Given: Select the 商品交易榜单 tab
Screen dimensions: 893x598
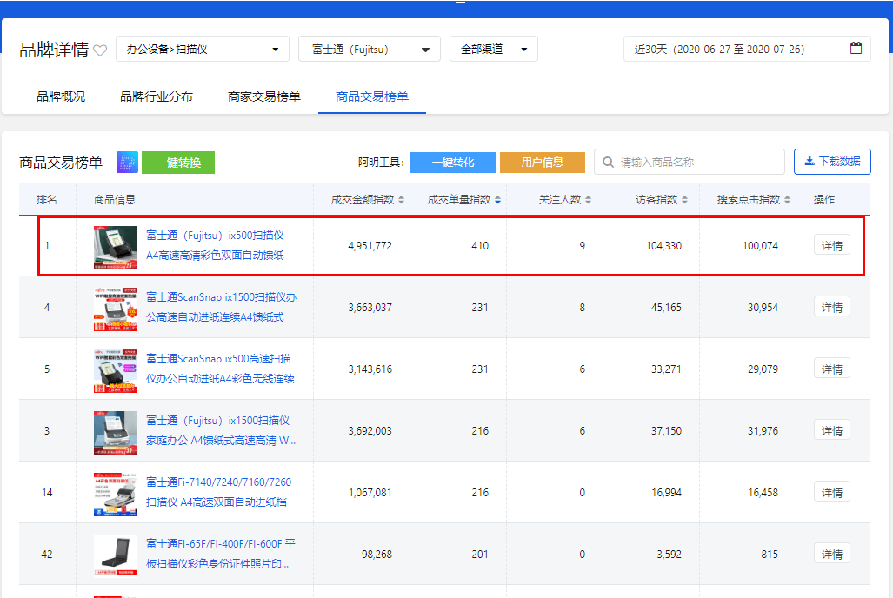Looking at the screenshot, I should [372, 96].
